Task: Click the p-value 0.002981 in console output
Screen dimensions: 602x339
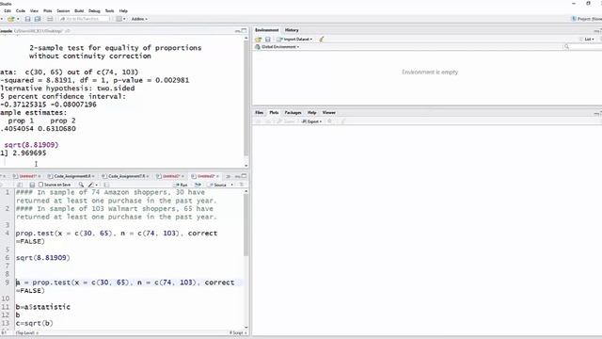Action: pos(172,80)
